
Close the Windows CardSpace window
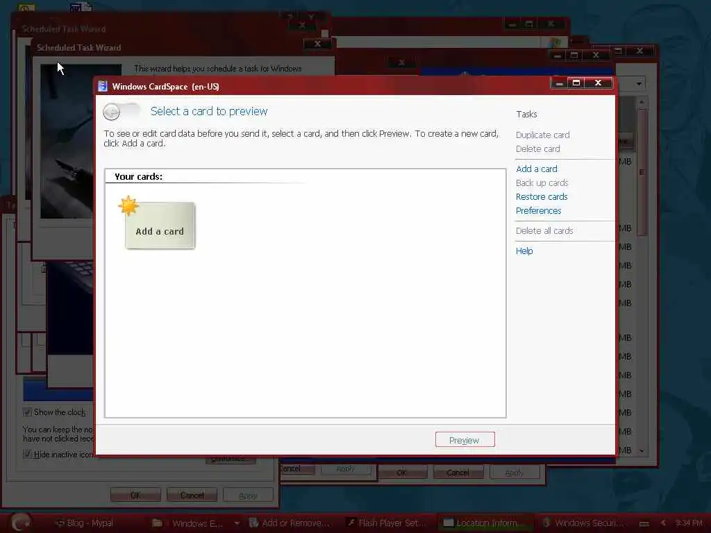coord(599,83)
